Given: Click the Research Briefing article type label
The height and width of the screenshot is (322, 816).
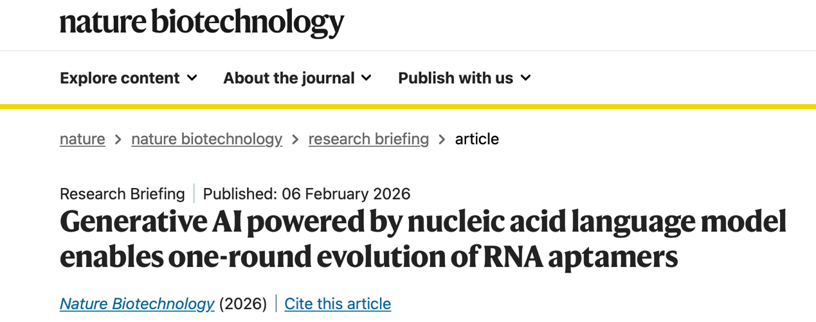Looking at the screenshot, I should click(x=122, y=194).
